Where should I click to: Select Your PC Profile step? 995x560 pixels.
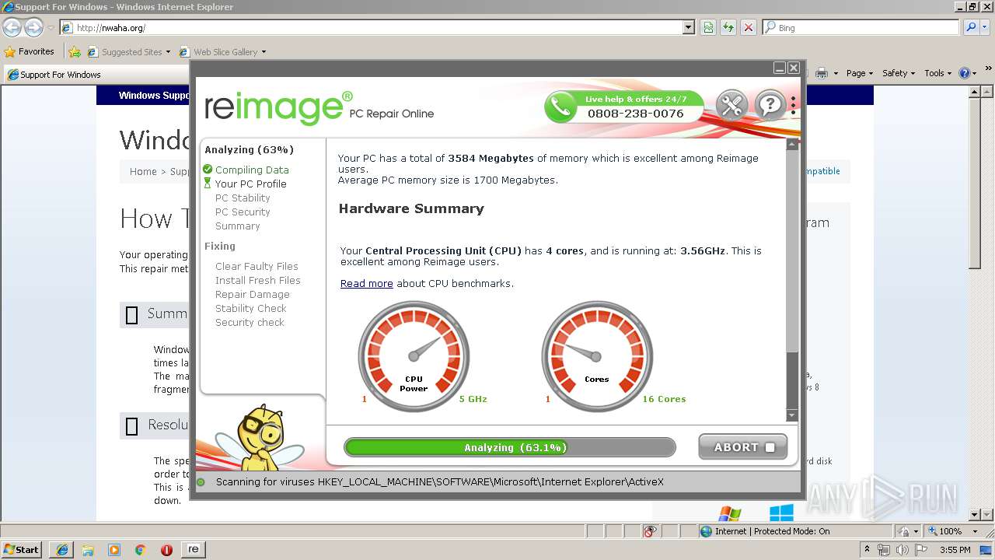(250, 184)
